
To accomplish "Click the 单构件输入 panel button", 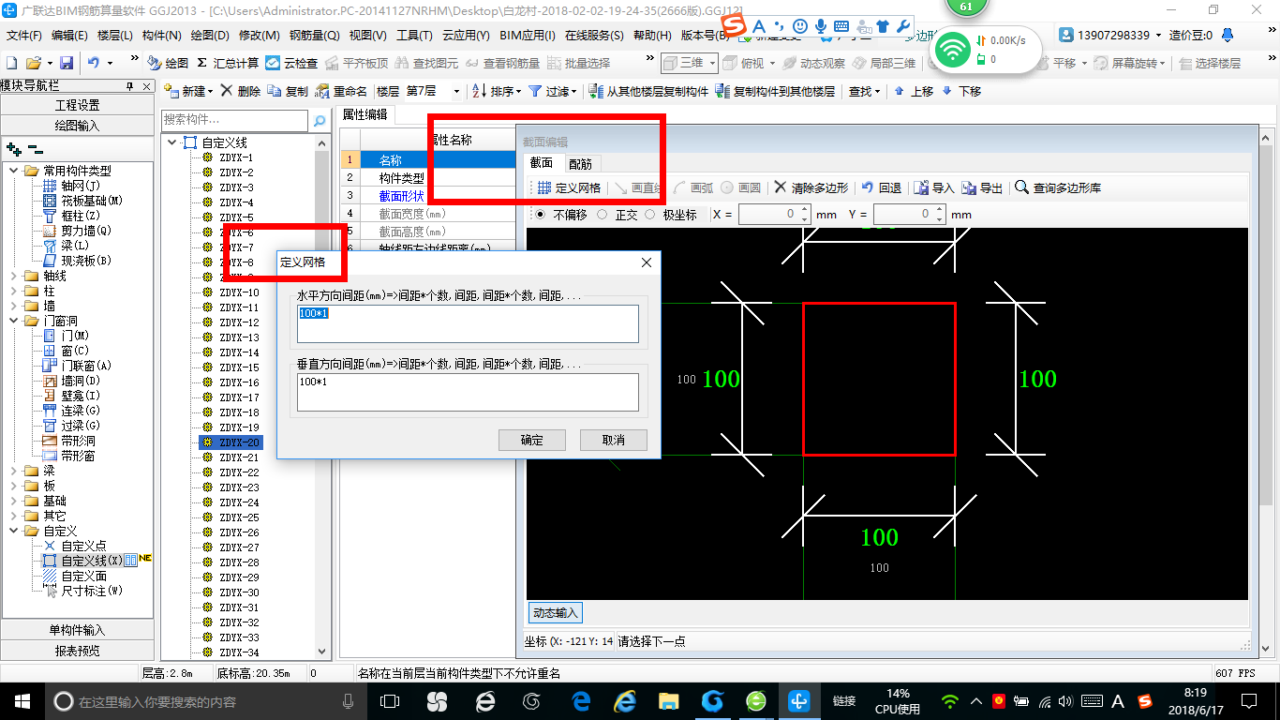I will tap(77, 630).
